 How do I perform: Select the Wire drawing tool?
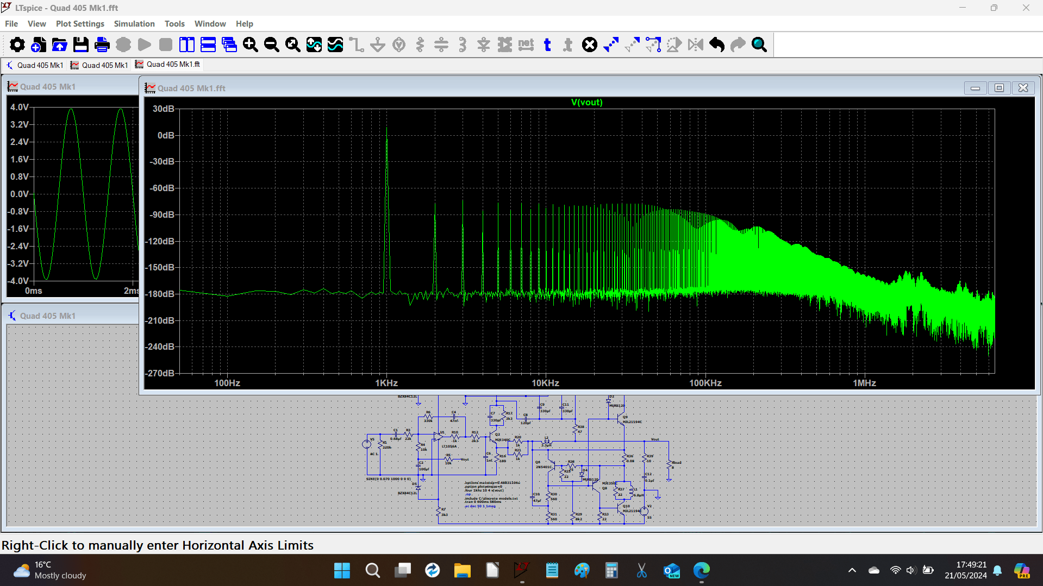pos(357,45)
